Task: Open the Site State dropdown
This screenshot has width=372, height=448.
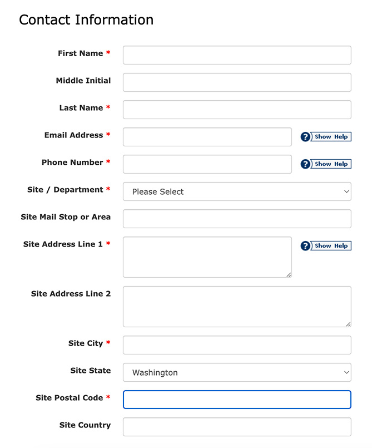Action: (236, 372)
